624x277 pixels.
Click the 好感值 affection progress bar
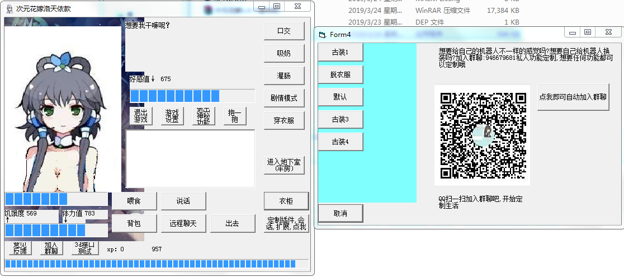coord(192,96)
